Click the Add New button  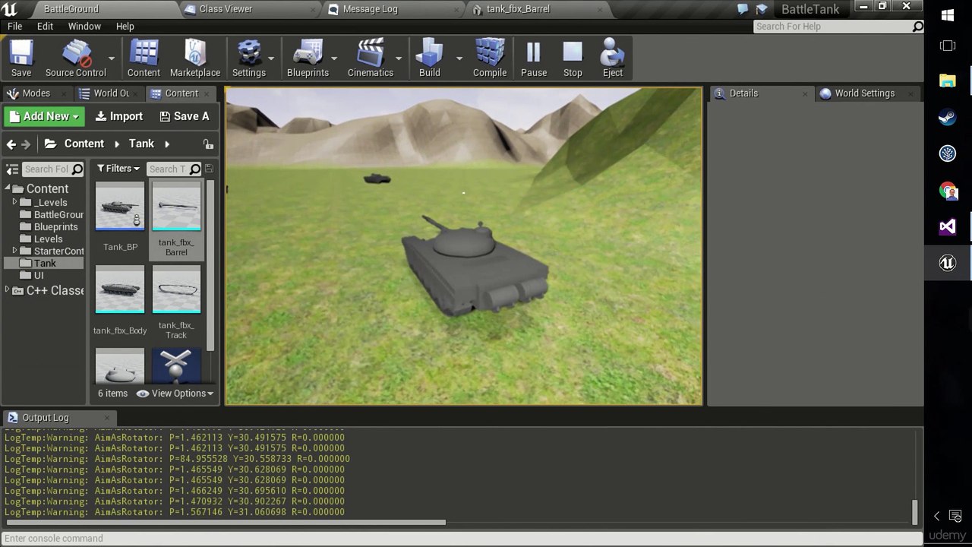click(43, 116)
